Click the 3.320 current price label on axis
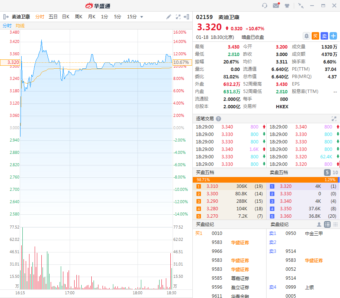Screen dimensions: 340x298 [x=10, y=62]
